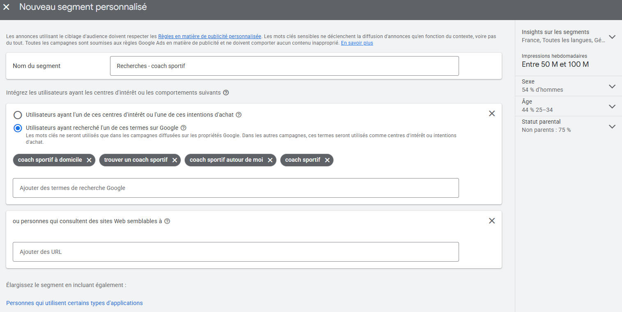622x312 pixels.
Task: Close the Nouveau segment personnalisé dialog
Action: 7,7
